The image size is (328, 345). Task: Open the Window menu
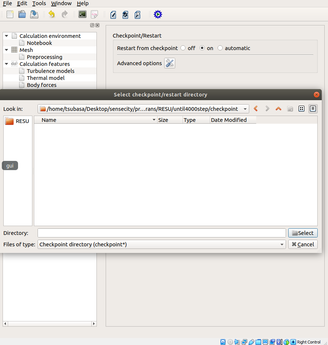point(61,3)
